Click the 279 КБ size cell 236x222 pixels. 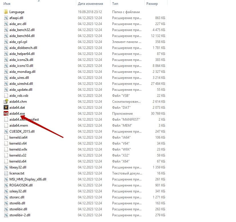(x=160, y=215)
